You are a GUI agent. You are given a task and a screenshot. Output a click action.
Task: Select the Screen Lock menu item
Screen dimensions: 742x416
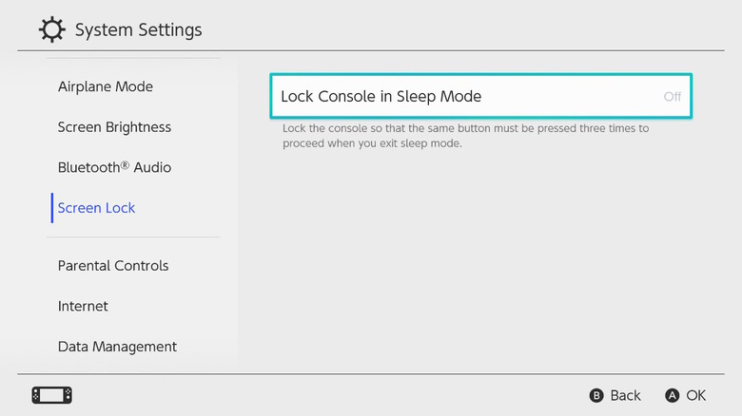point(97,208)
